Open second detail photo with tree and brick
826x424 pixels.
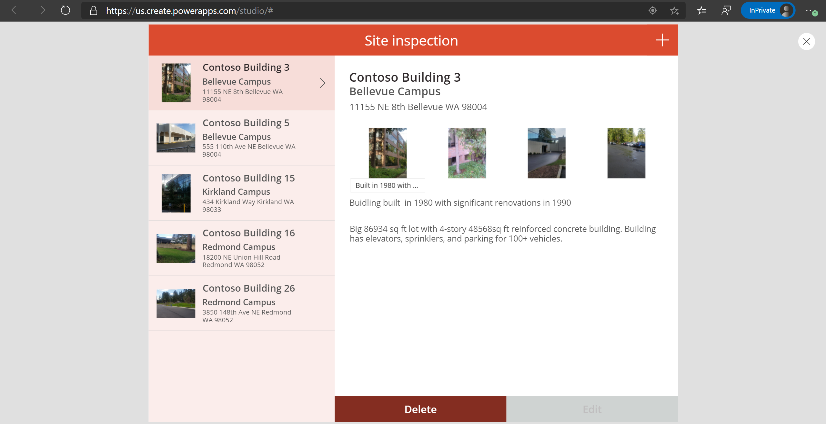(467, 153)
